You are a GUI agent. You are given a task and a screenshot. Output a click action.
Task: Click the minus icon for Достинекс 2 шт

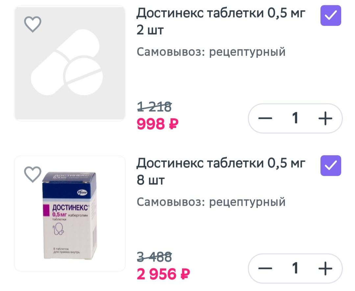[x=266, y=118]
